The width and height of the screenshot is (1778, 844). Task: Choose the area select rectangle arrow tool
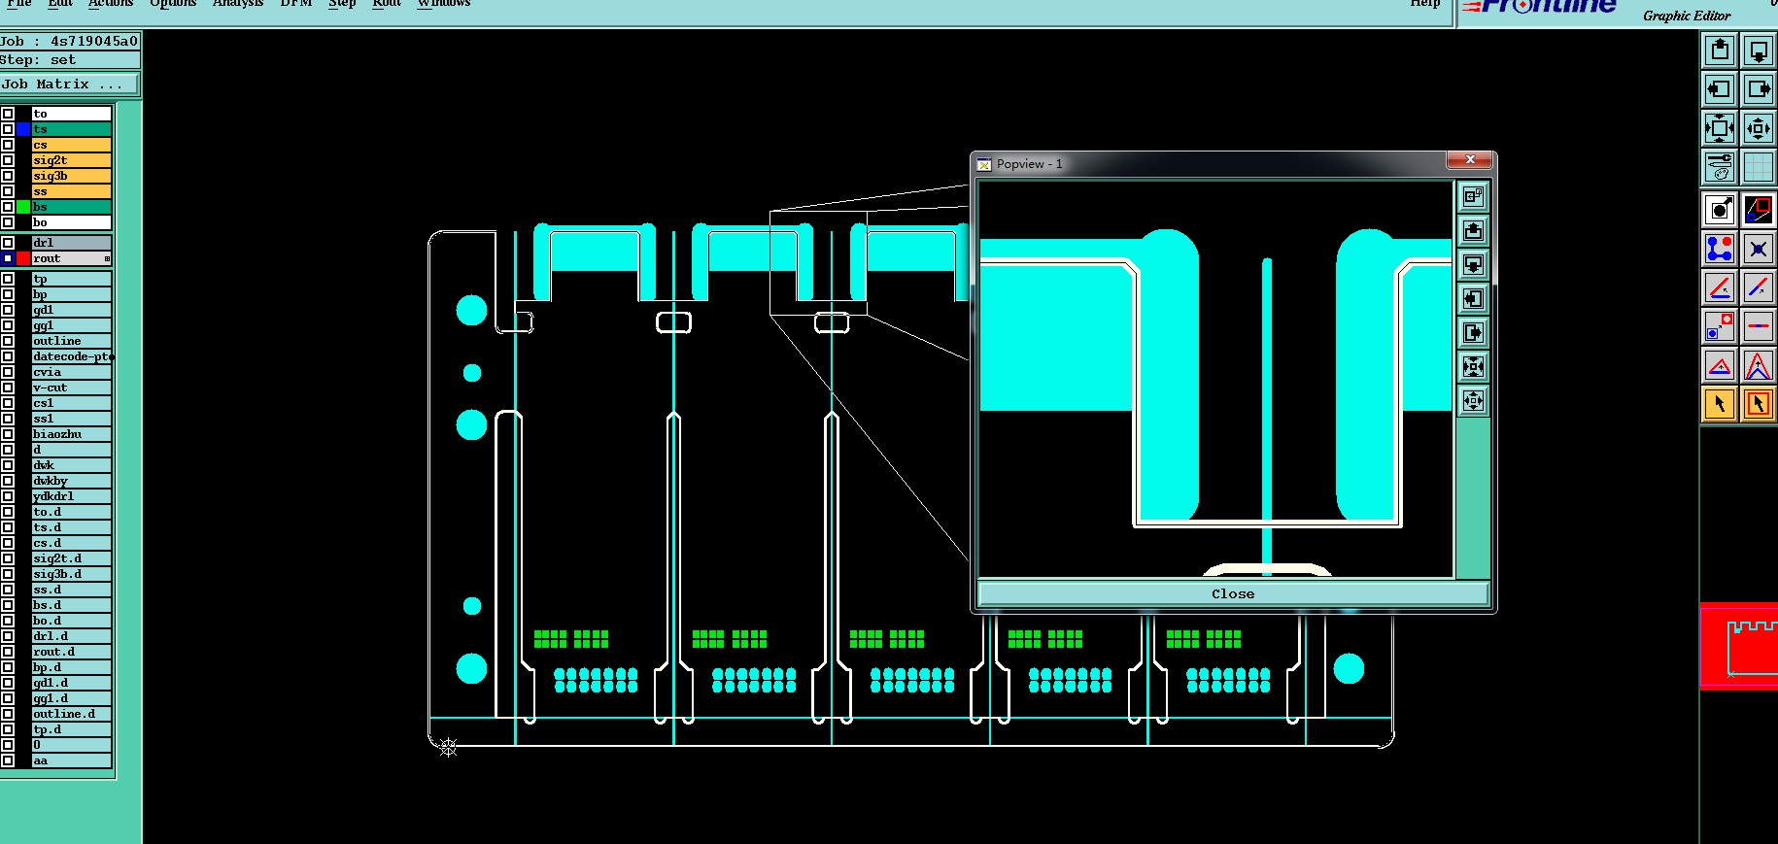pyautogui.click(x=1758, y=403)
